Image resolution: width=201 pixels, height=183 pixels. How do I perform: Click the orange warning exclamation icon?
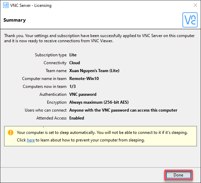[11, 133]
